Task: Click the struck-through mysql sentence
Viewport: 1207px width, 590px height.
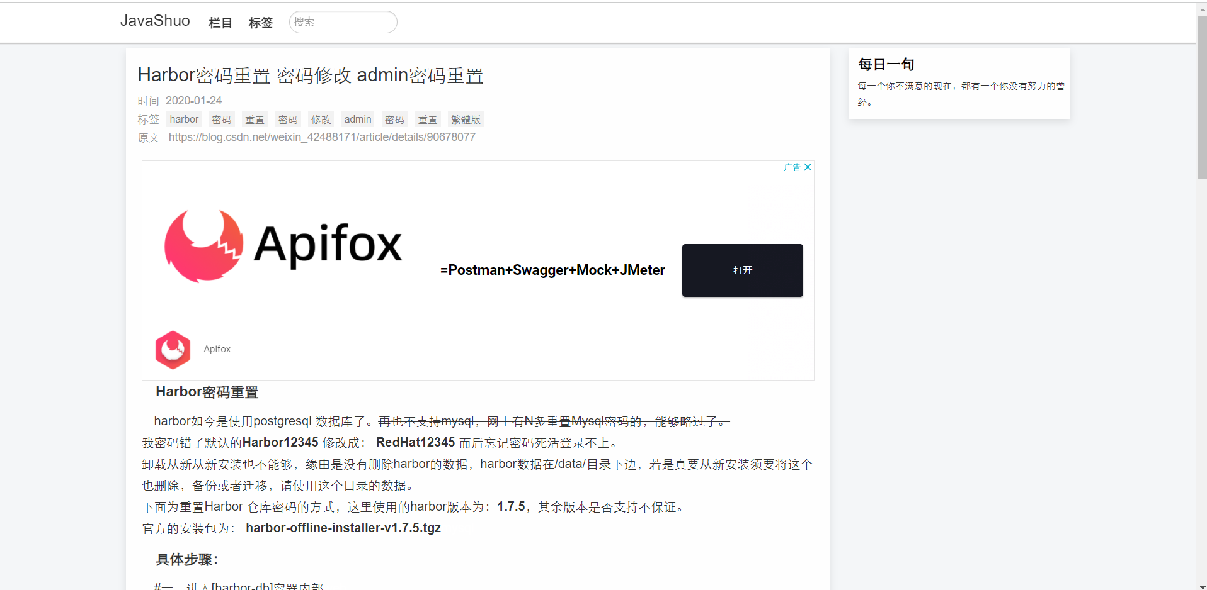Action: (x=554, y=421)
